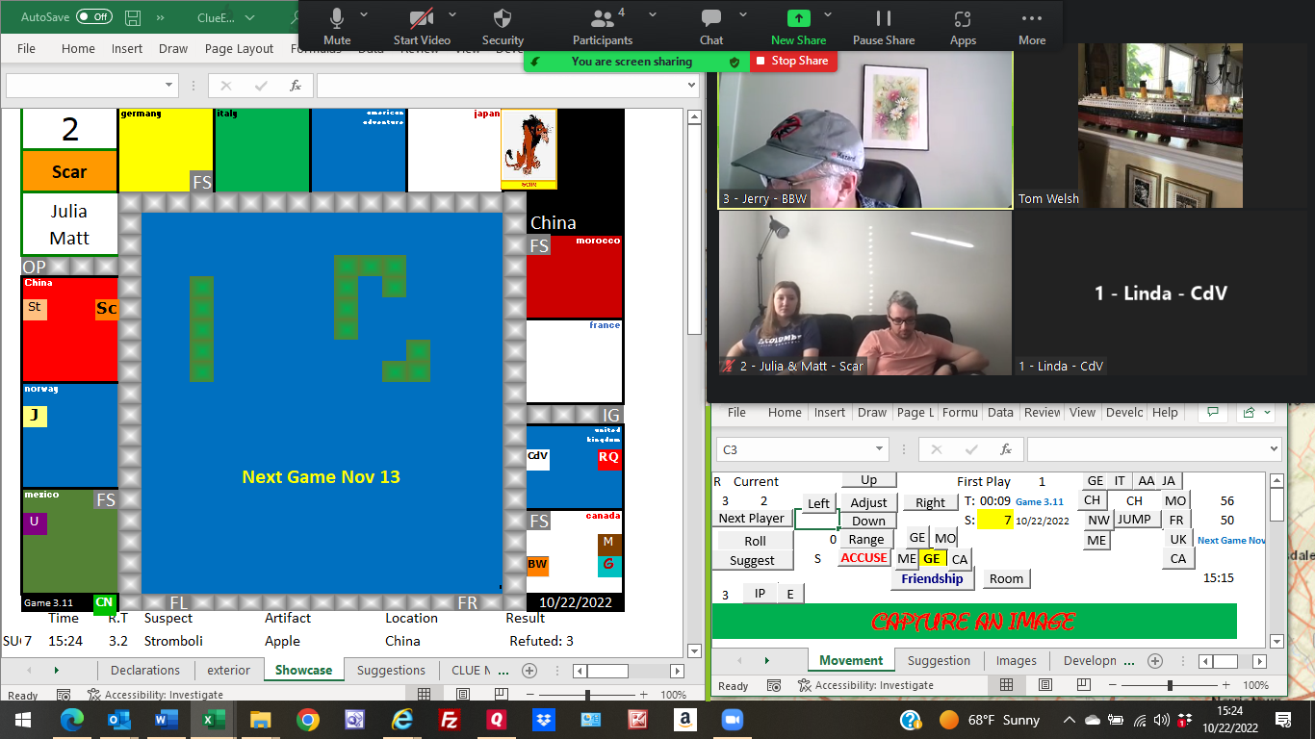Click the Movement window zoom slider handle

1170,685
